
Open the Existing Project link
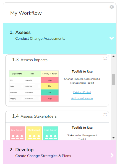(82, 92)
